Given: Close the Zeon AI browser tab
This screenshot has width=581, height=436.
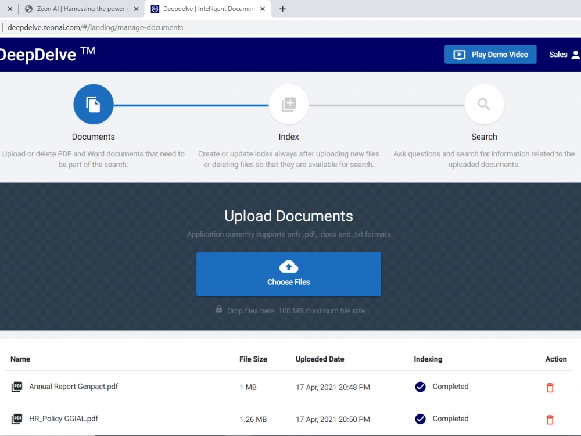Looking at the screenshot, I should 137,9.
